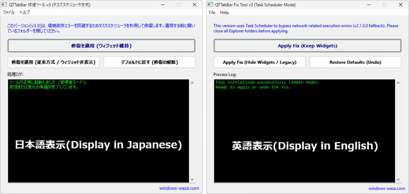The width and height of the screenshot is (409, 194).
Task: Minimize the Japanese 修復ツール window
Action: tap(163, 4)
